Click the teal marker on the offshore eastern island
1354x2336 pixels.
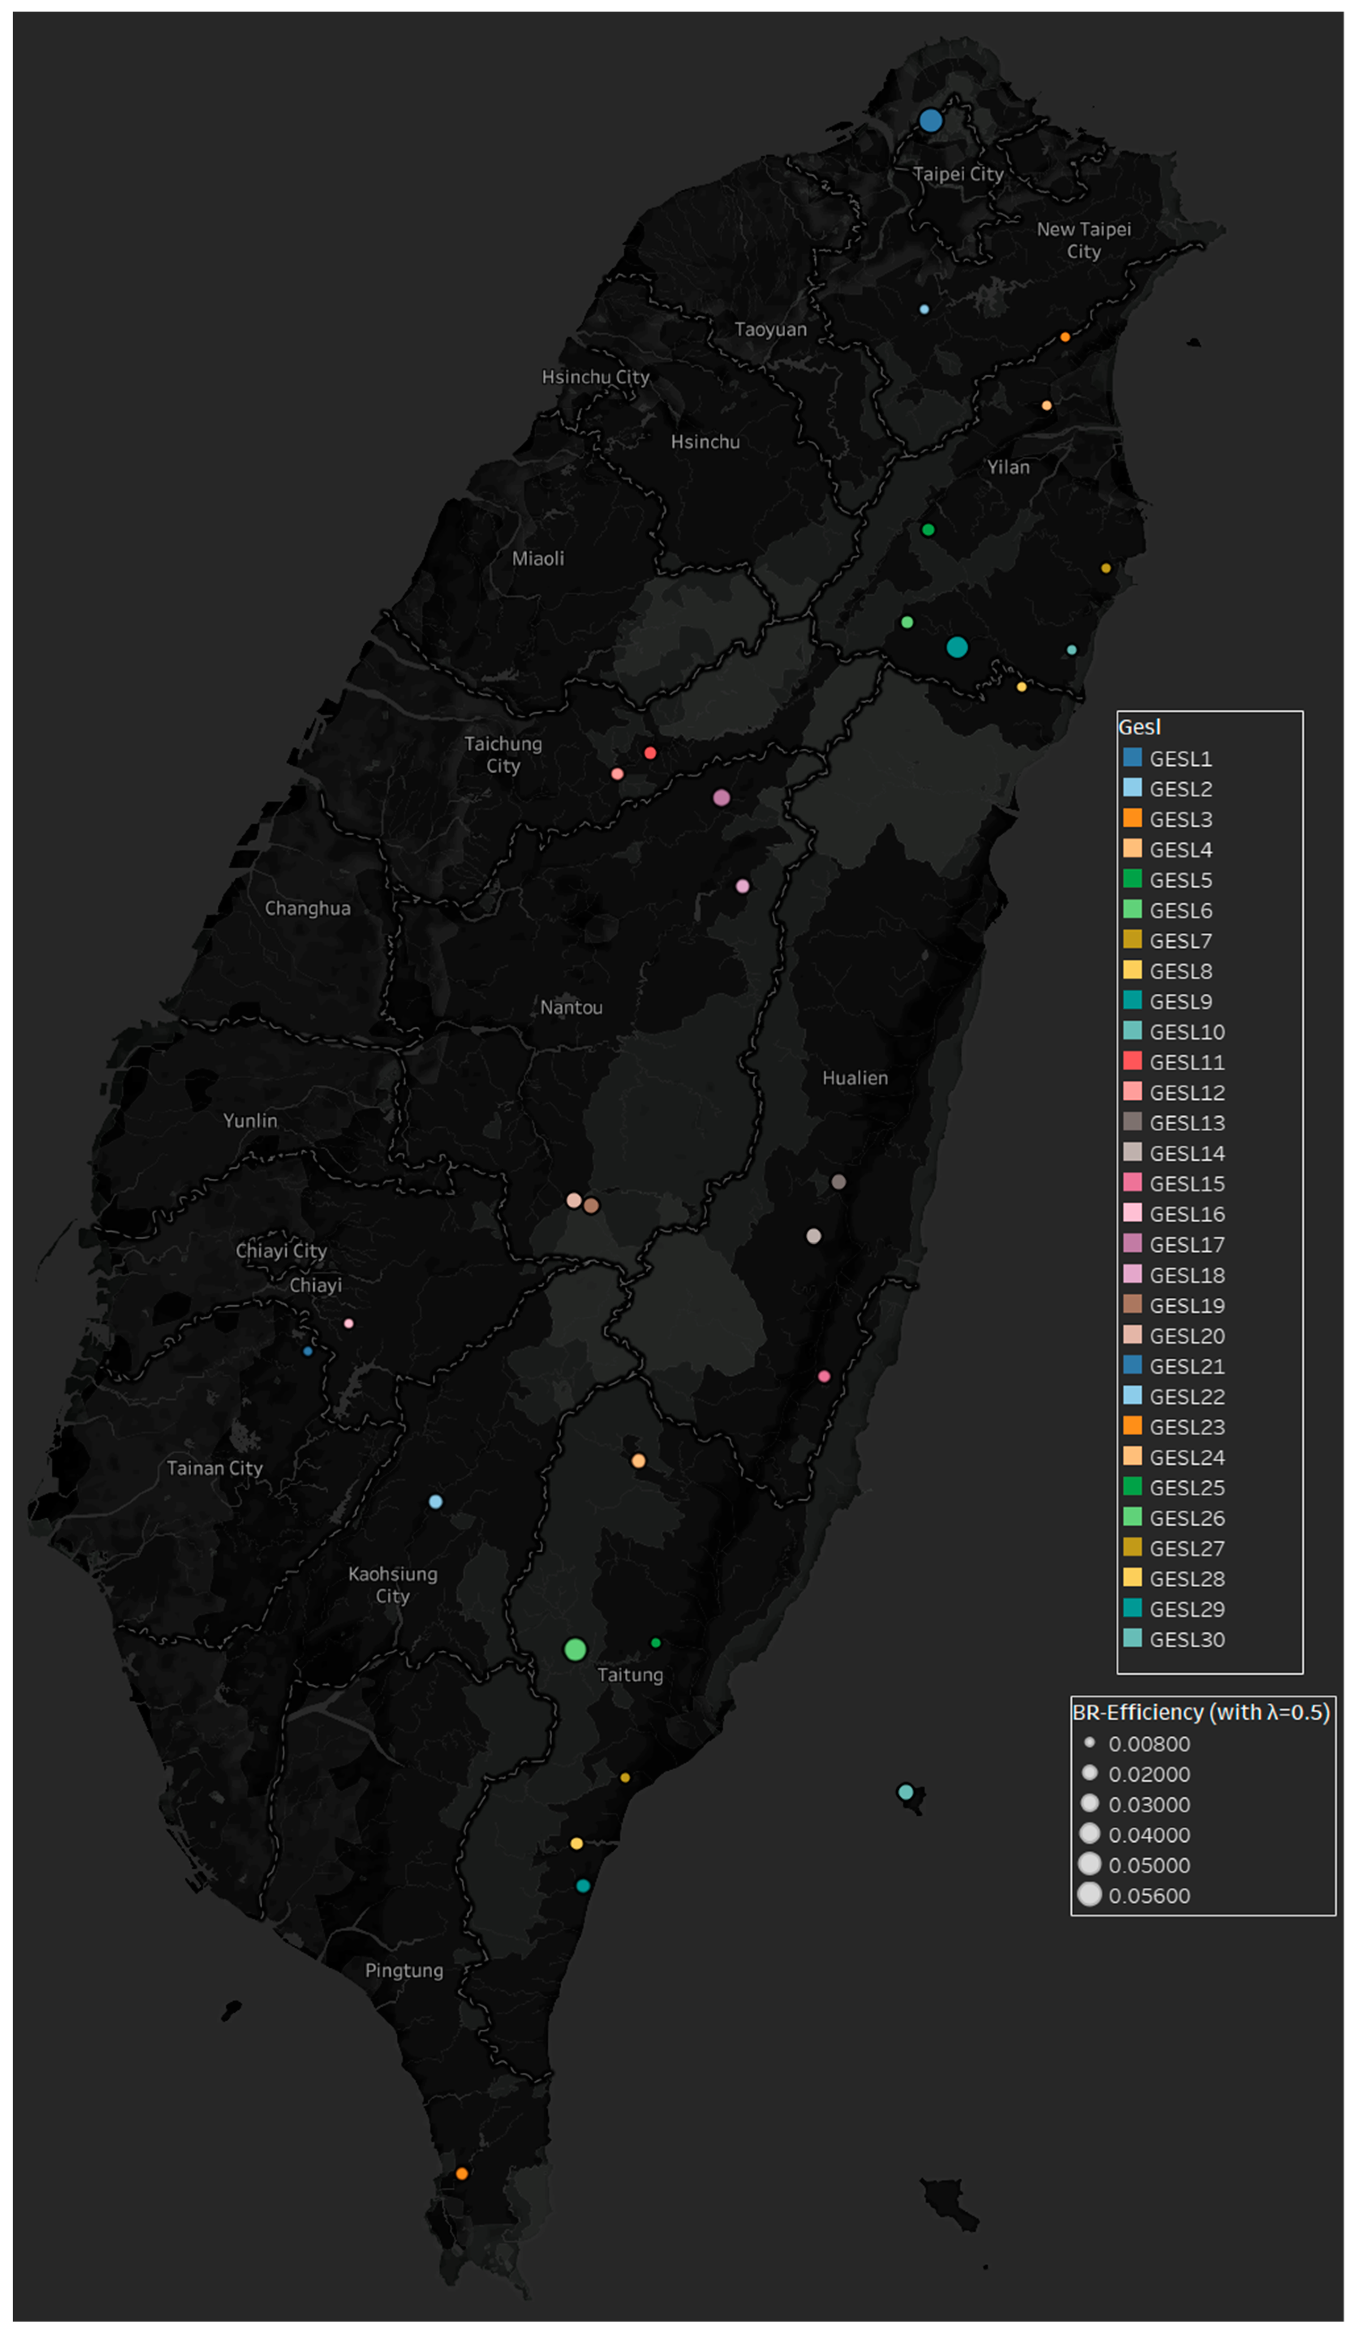coord(905,1792)
